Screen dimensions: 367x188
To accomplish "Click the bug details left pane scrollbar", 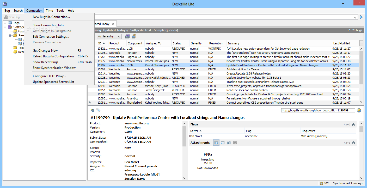I will 185,151.
